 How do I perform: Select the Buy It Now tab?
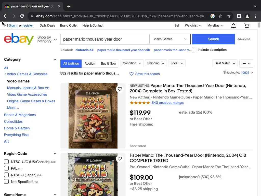click(x=108, y=64)
